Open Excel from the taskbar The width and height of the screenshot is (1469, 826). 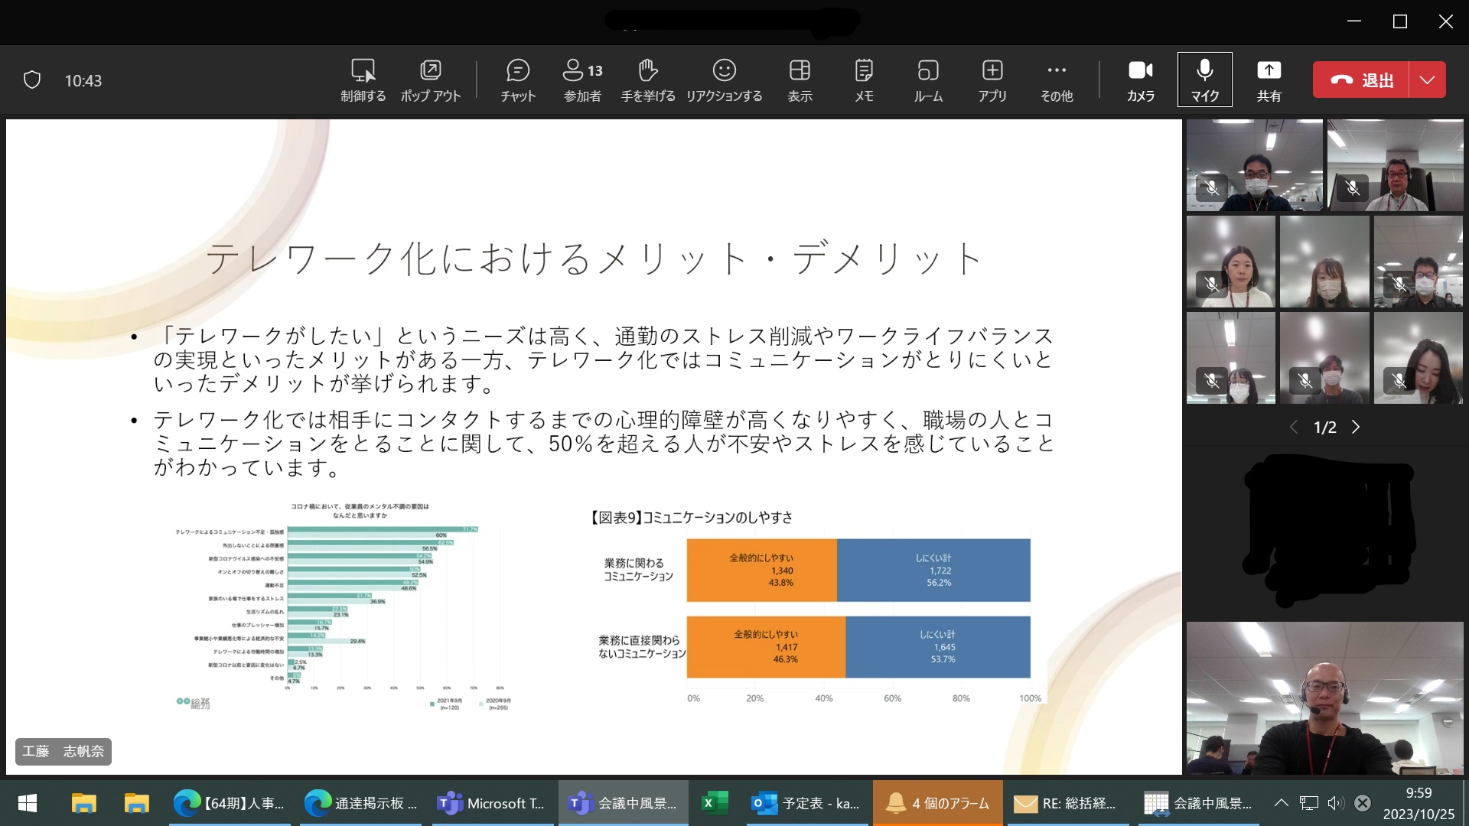click(715, 803)
